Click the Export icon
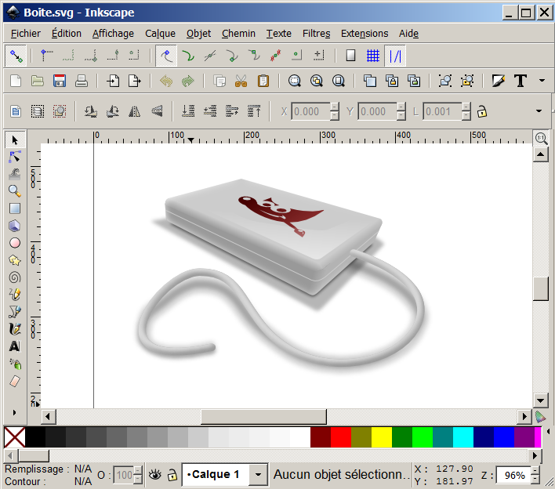This screenshot has height=489, width=555. (135, 81)
